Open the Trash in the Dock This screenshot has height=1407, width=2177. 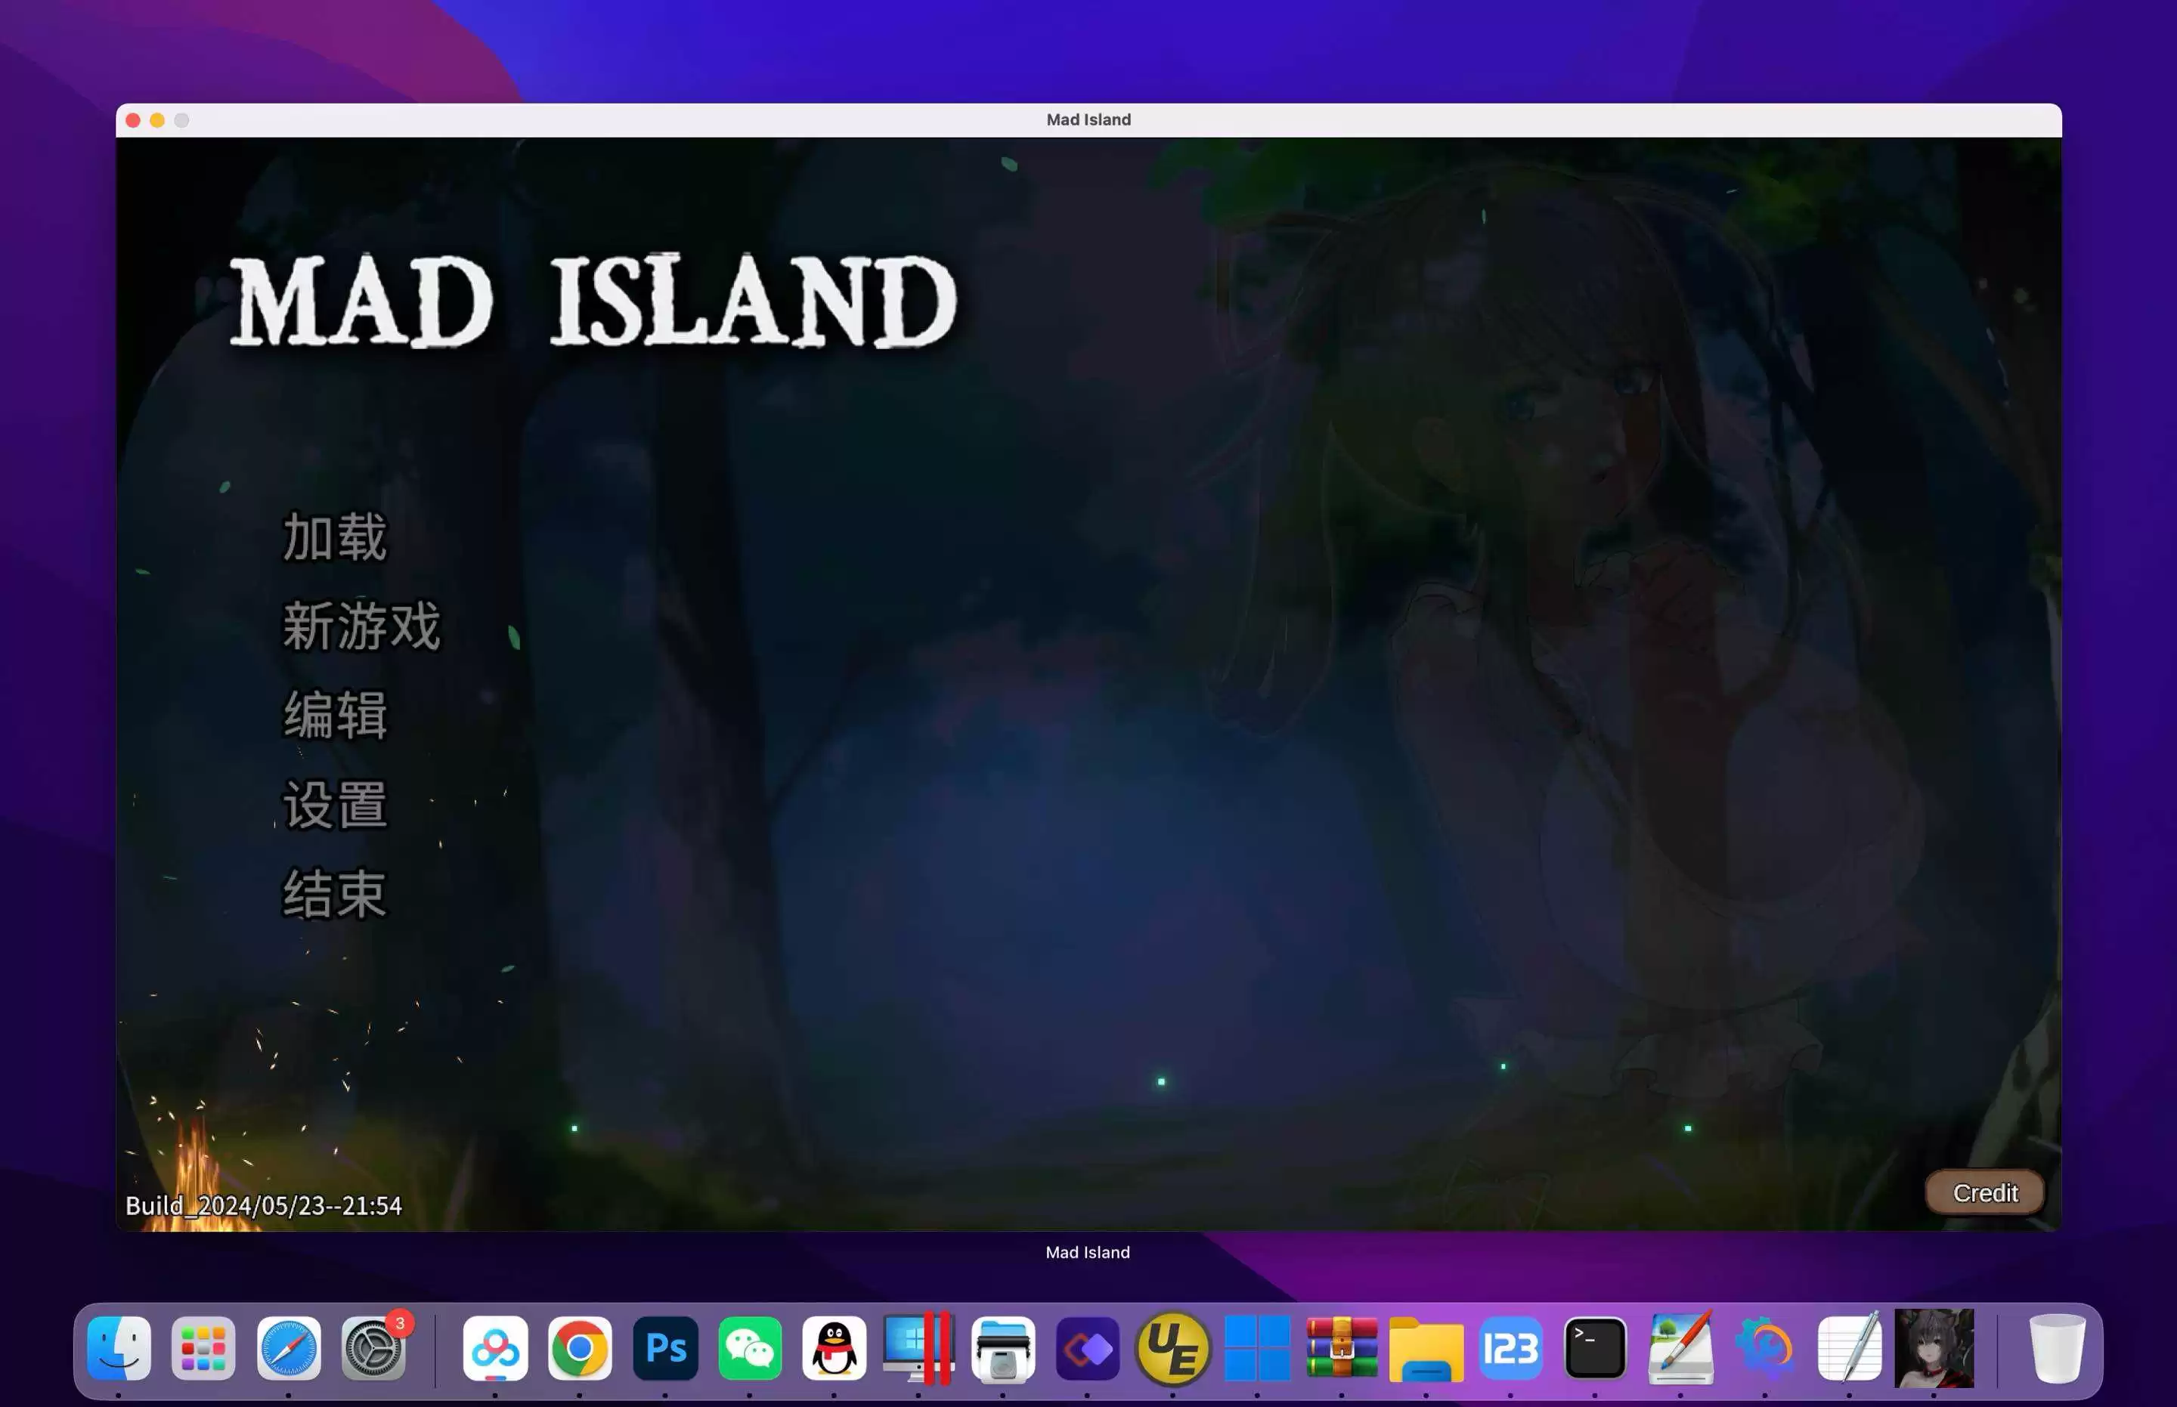(x=2058, y=1349)
